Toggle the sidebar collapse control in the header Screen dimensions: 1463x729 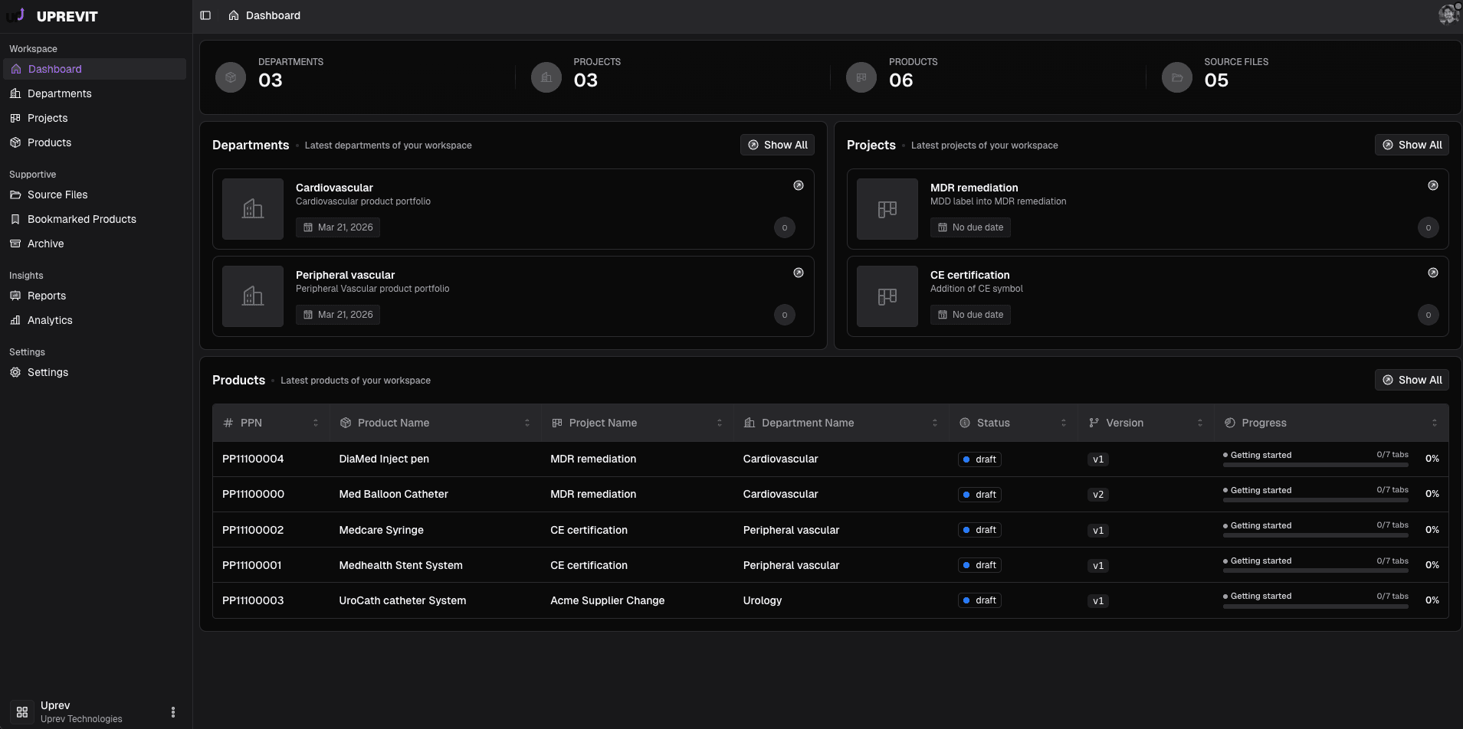click(205, 15)
